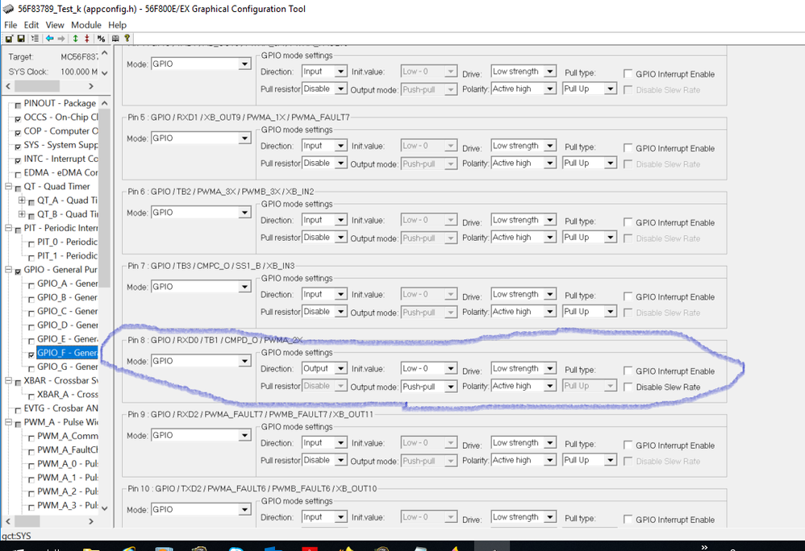This screenshot has width=805, height=551.
Task: Expand the QT_B Quad Timer node
Action: pos(22,213)
